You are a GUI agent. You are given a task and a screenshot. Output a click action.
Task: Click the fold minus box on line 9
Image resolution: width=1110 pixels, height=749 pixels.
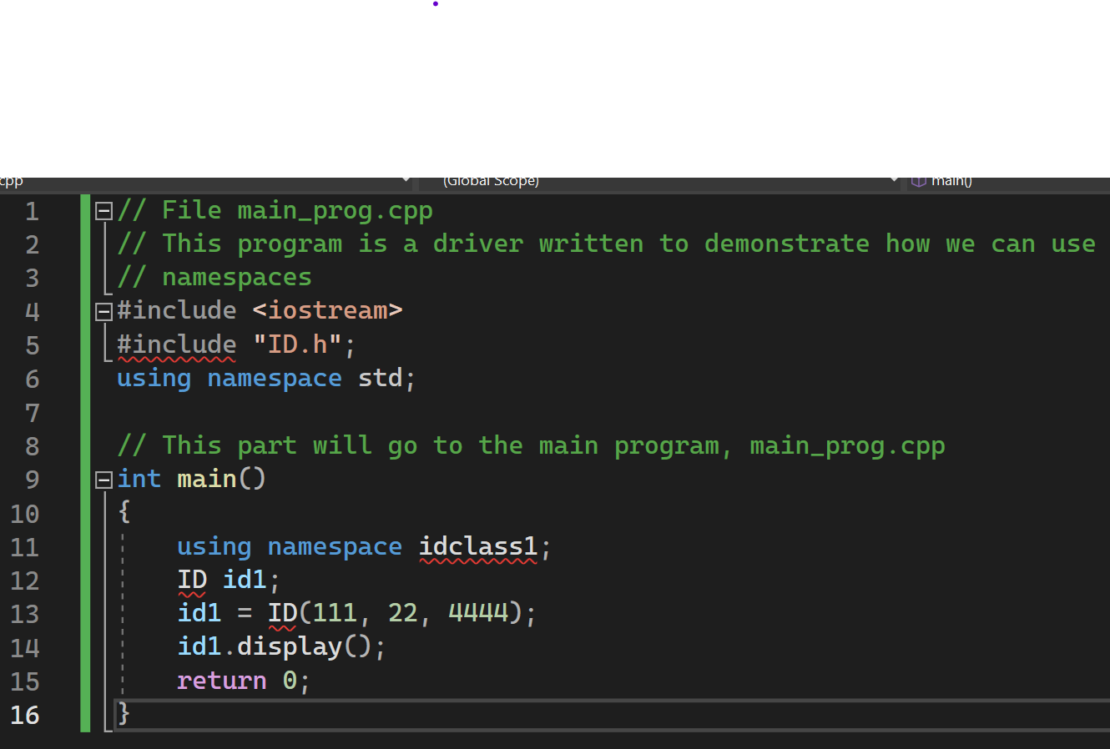click(x=103, y=478)
